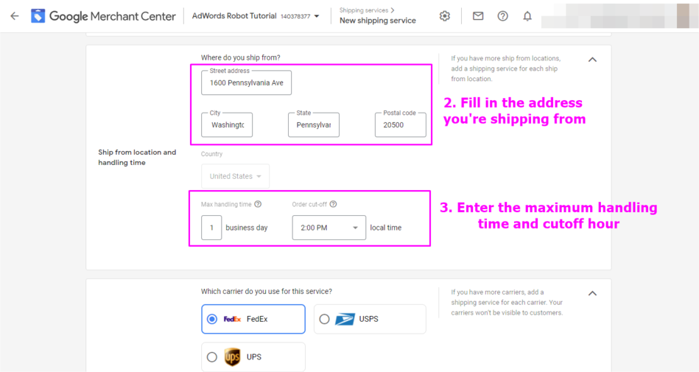Click the Max handling time help icon
The height and width of the screenshot is (372, 699).
click(x=258, y=204)
